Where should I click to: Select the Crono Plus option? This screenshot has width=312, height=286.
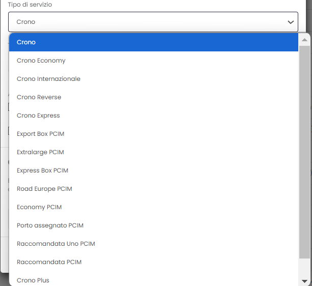pyautogui.click(x=154, y=279)
